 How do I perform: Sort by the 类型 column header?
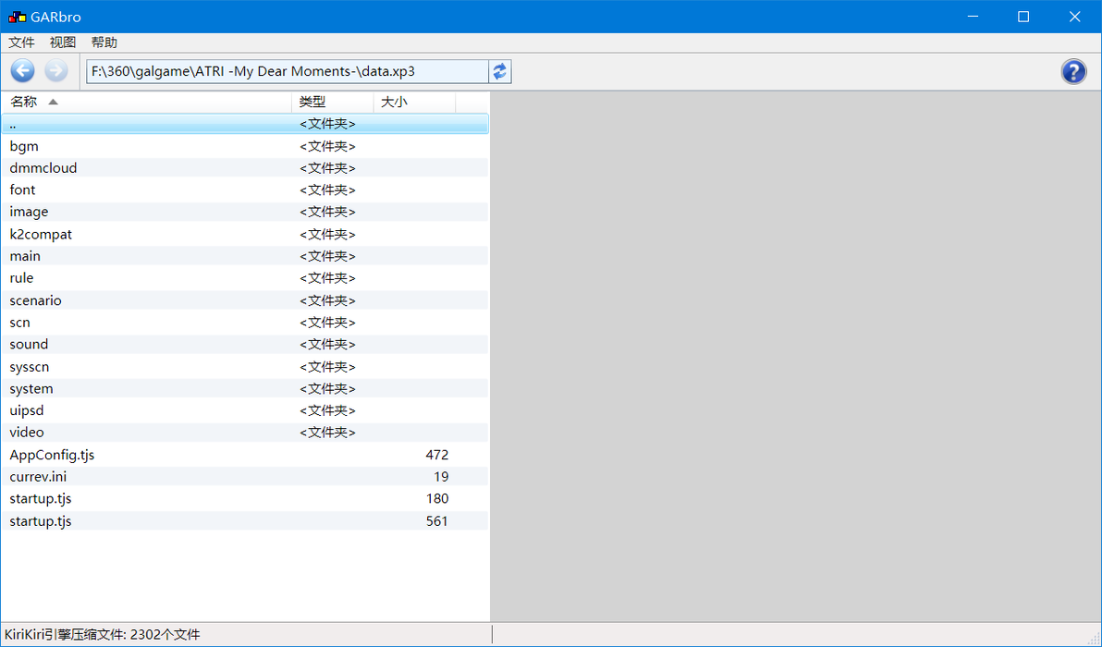[333, 102]
